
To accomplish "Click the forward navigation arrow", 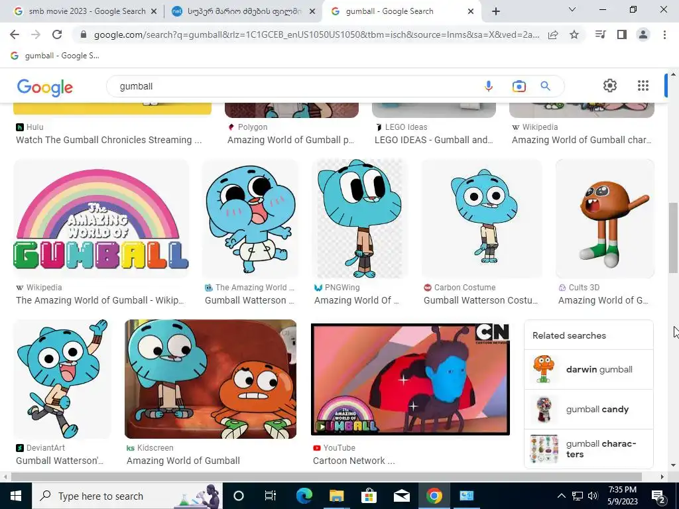I will [x=36, y=34].
